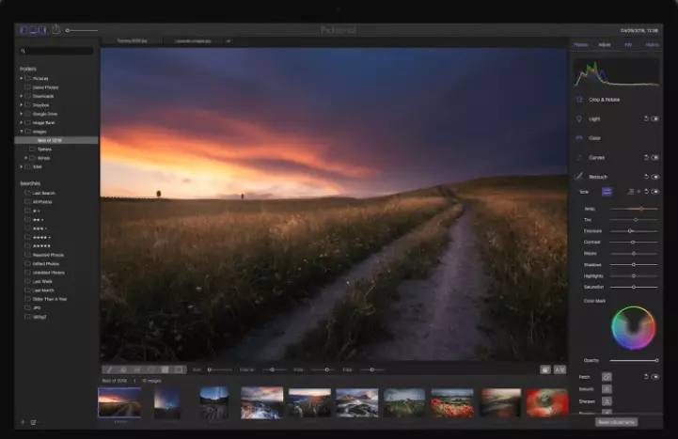The height and width of the screenshot is (439, 678).
Task: Select the brush tool in bottom toolbar
Action: (x=109, y=369)
